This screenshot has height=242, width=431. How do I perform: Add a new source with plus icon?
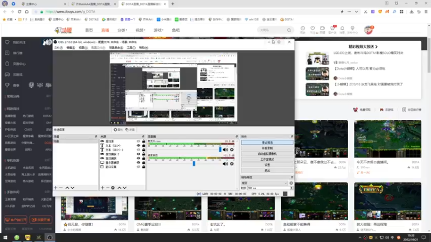tap(102, 188)
